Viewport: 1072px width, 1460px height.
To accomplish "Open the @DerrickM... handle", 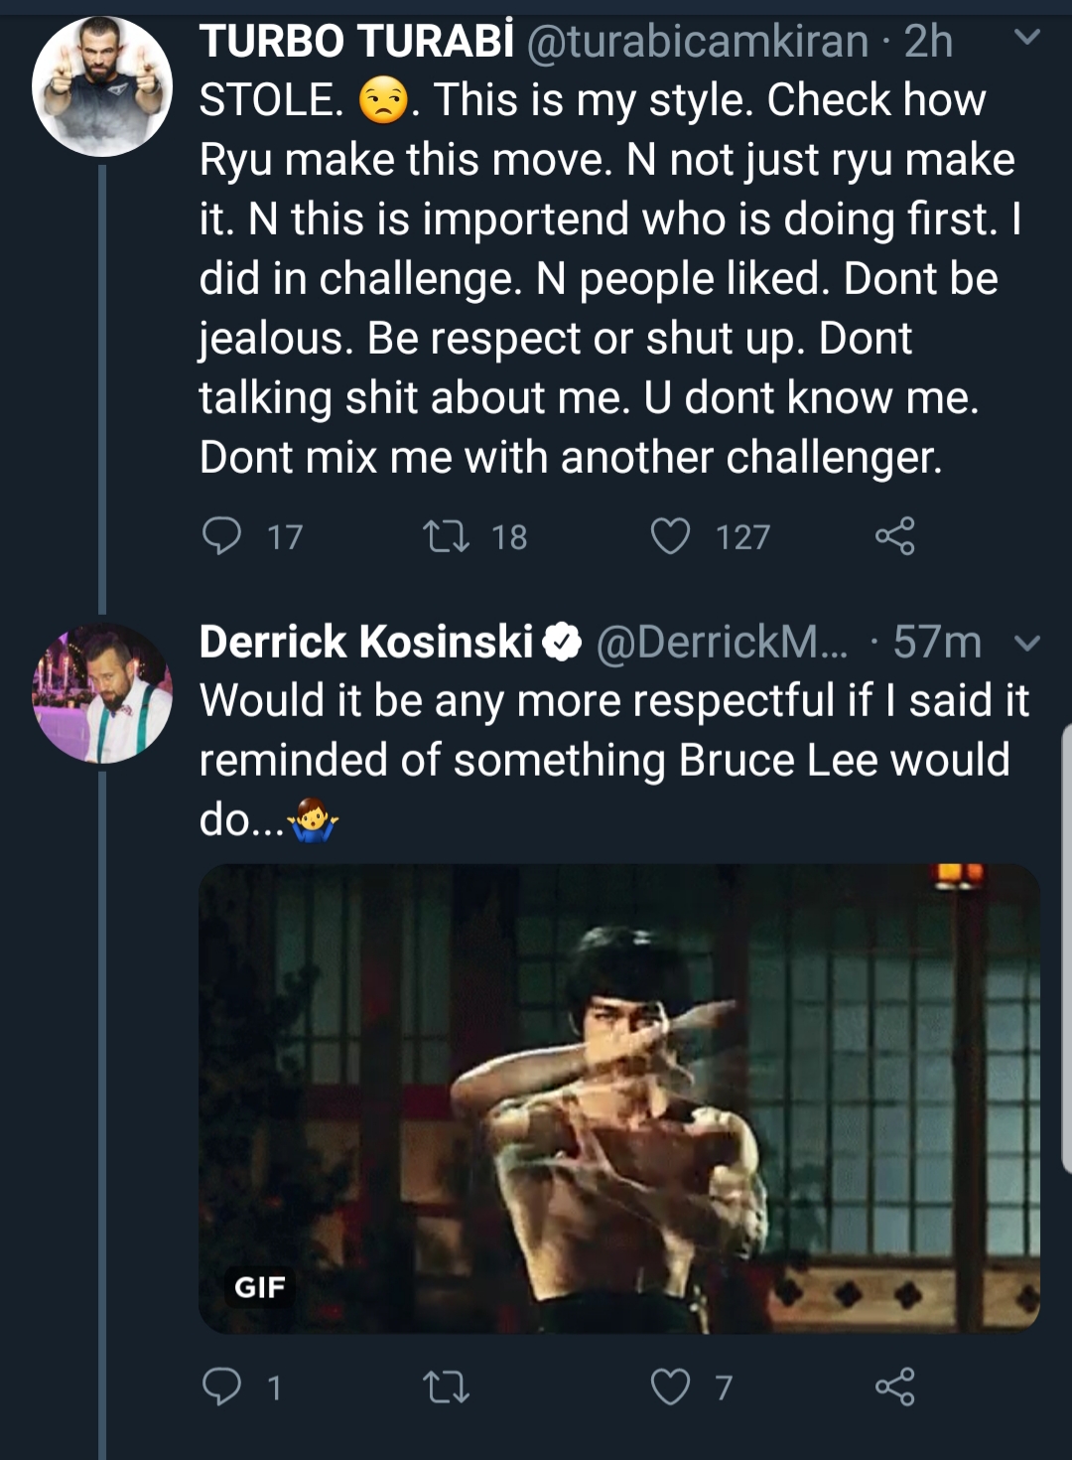I will pyautogui.click(x=723, y=643).
